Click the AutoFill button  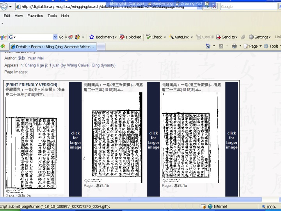pyautogui.click(x=205, y=37)
